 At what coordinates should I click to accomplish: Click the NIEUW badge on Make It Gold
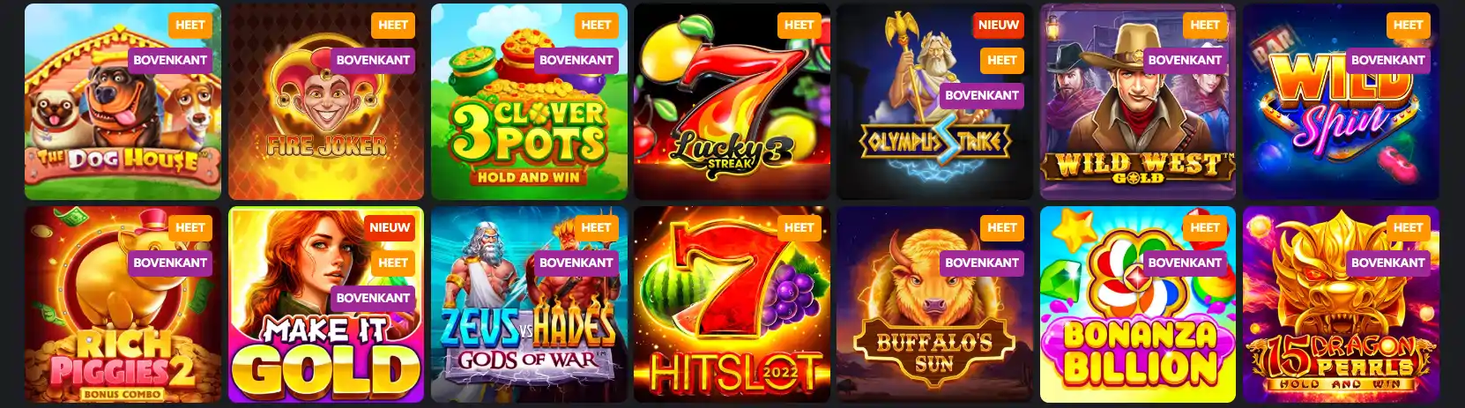click(390, 227)
